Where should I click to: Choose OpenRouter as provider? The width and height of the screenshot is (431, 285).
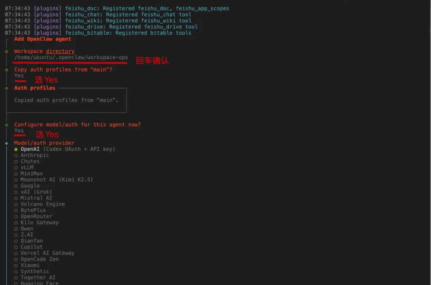pyautogui.click(x=33, y=216)
